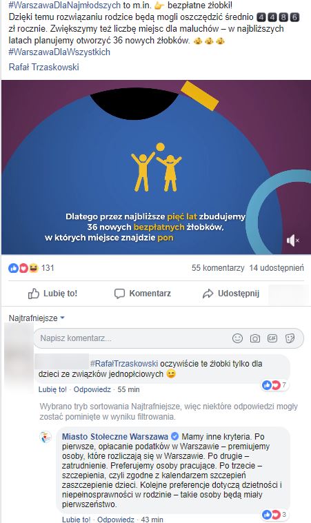Click into the Napisz komentarz field

(168, 338)
